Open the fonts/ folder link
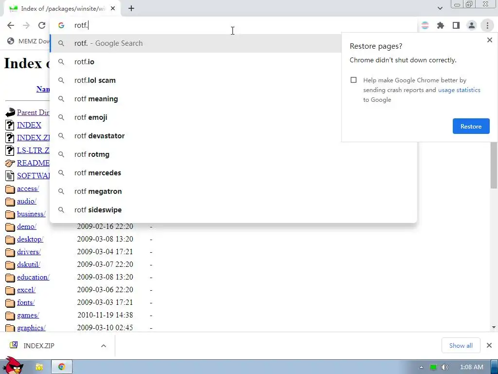Viewport: 498px width, 374px height. click(26, 302)
